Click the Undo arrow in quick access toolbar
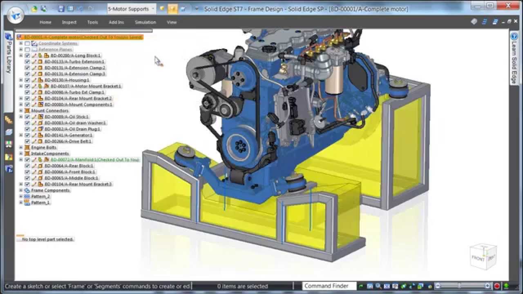523x294 pixels. [x=81, y=9]
